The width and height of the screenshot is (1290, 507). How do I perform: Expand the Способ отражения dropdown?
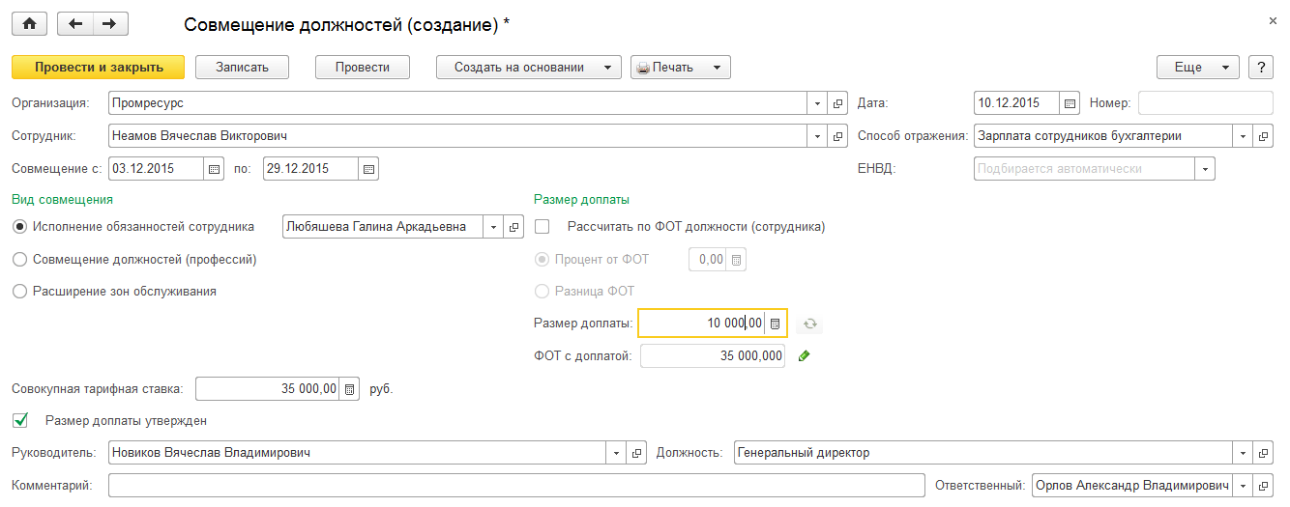(x=1243, y=136)
